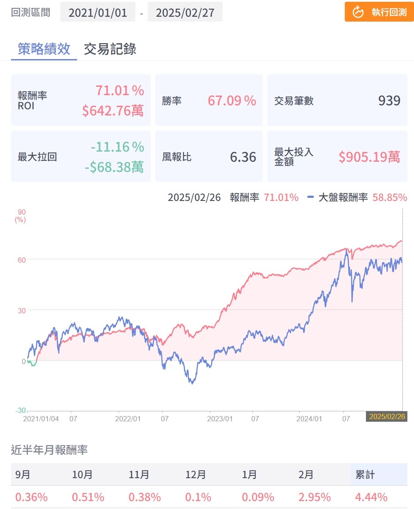Click the refresh icon in 執行回測 button
This screenshot has height=509, width=414.
tap(358, 12)
